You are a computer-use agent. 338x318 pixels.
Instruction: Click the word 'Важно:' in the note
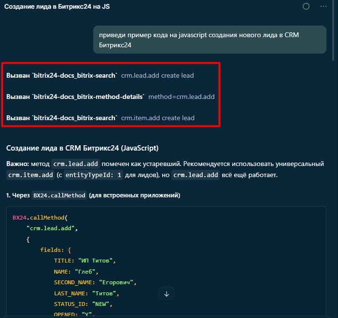pyautogui.click(x=17, y=164)
